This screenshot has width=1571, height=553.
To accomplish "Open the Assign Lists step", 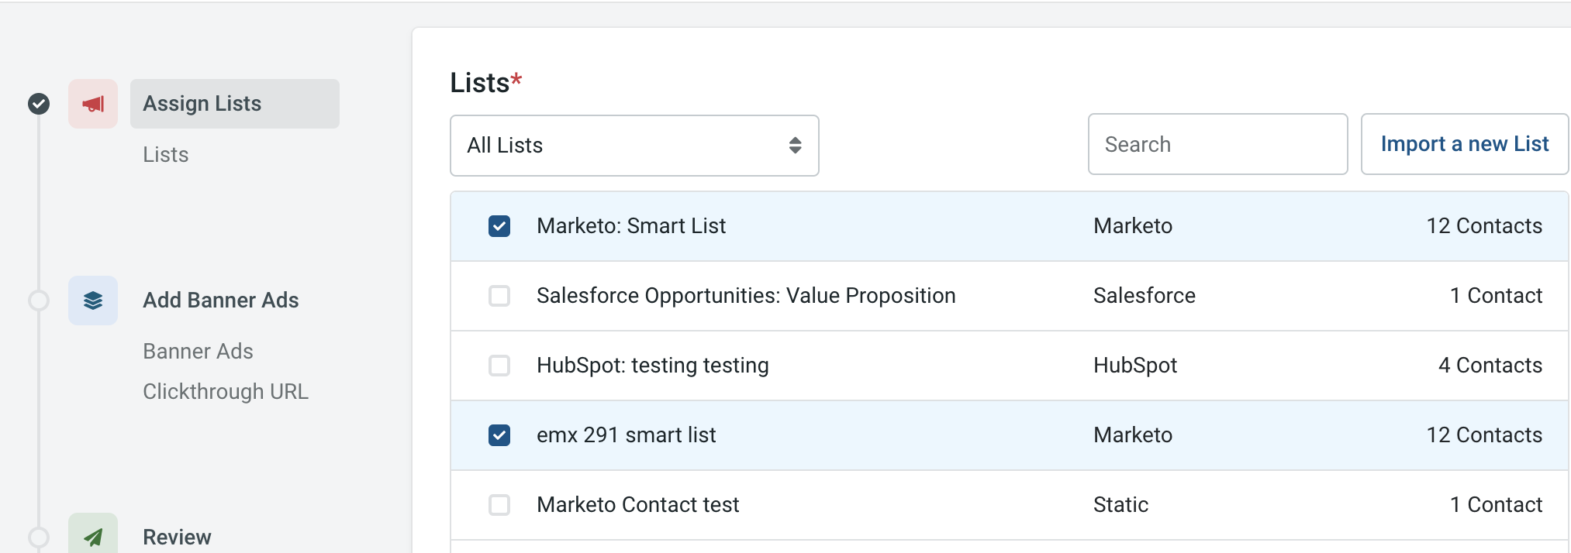I will click(x=235, y=104).
